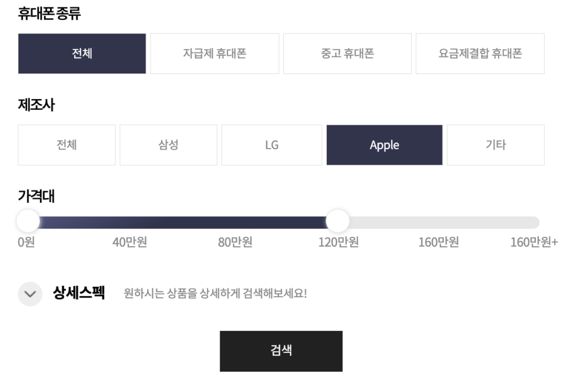
Task: Select 전체 under 제조사
Action: coord(67,145)
